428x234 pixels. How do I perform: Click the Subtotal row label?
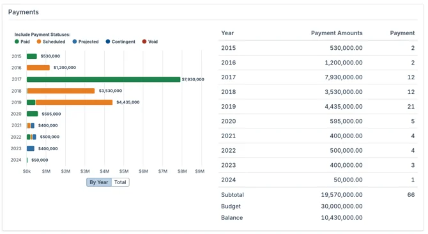pos(233,195)
